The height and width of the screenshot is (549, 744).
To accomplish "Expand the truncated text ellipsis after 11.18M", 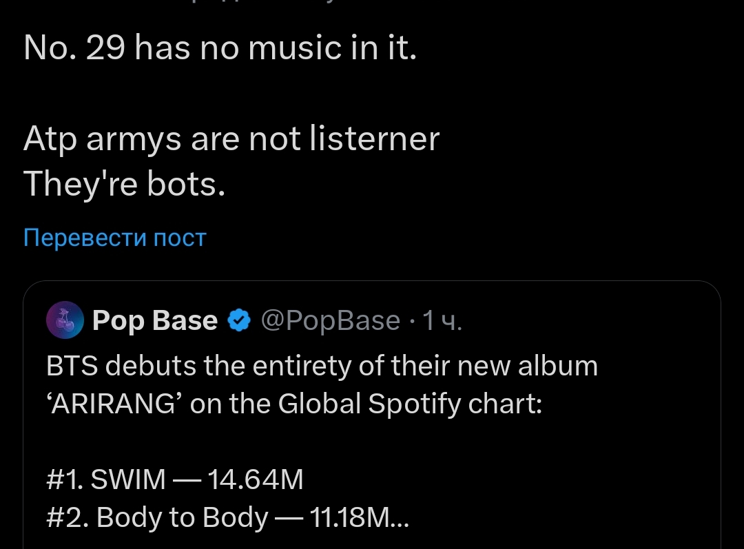I will click(x=400, y=517).
